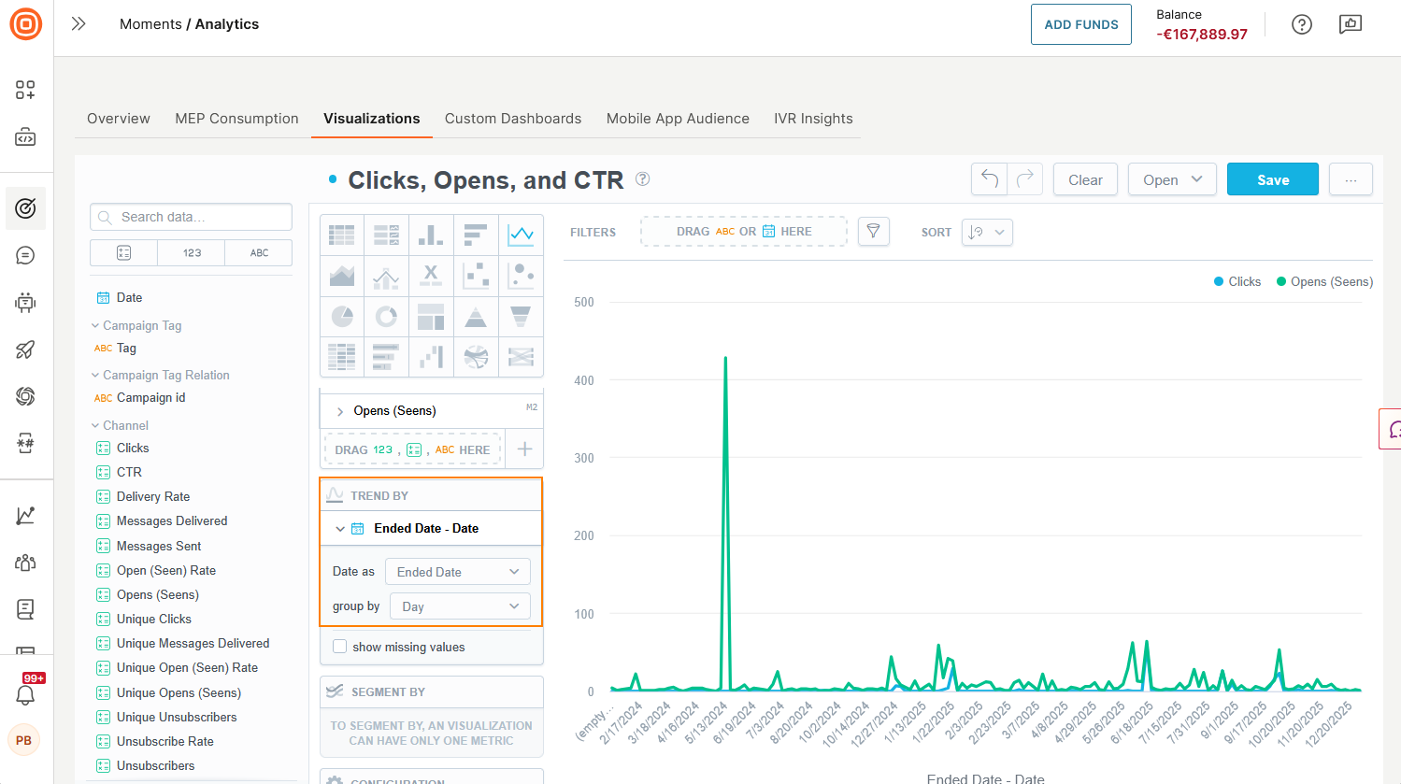1401x784 pixels.
Task: Switch to the Custom Dashboards tab
Action: [512, 119]
